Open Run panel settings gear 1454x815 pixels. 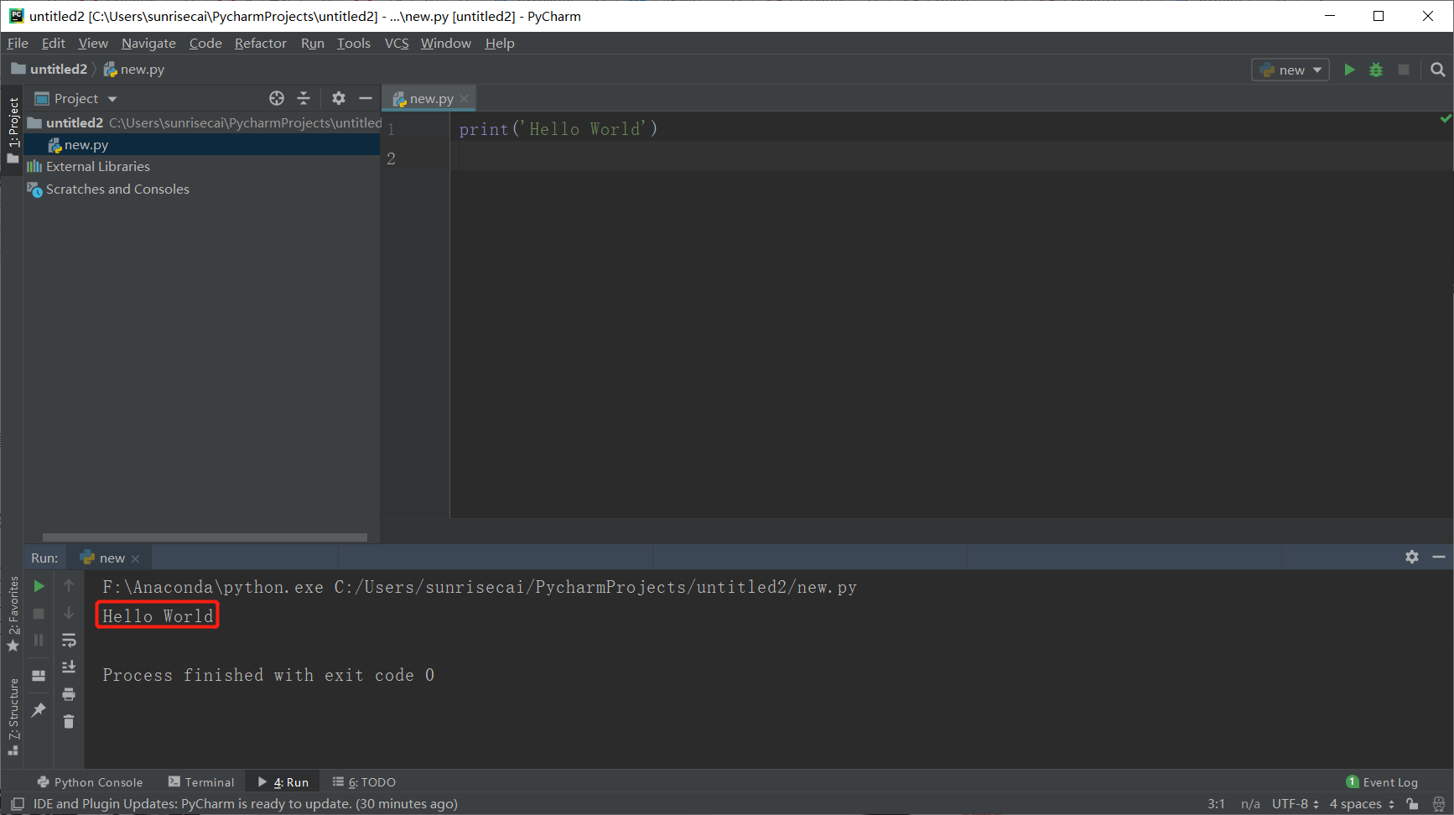pyautogui.click(x=1412, y=557)
